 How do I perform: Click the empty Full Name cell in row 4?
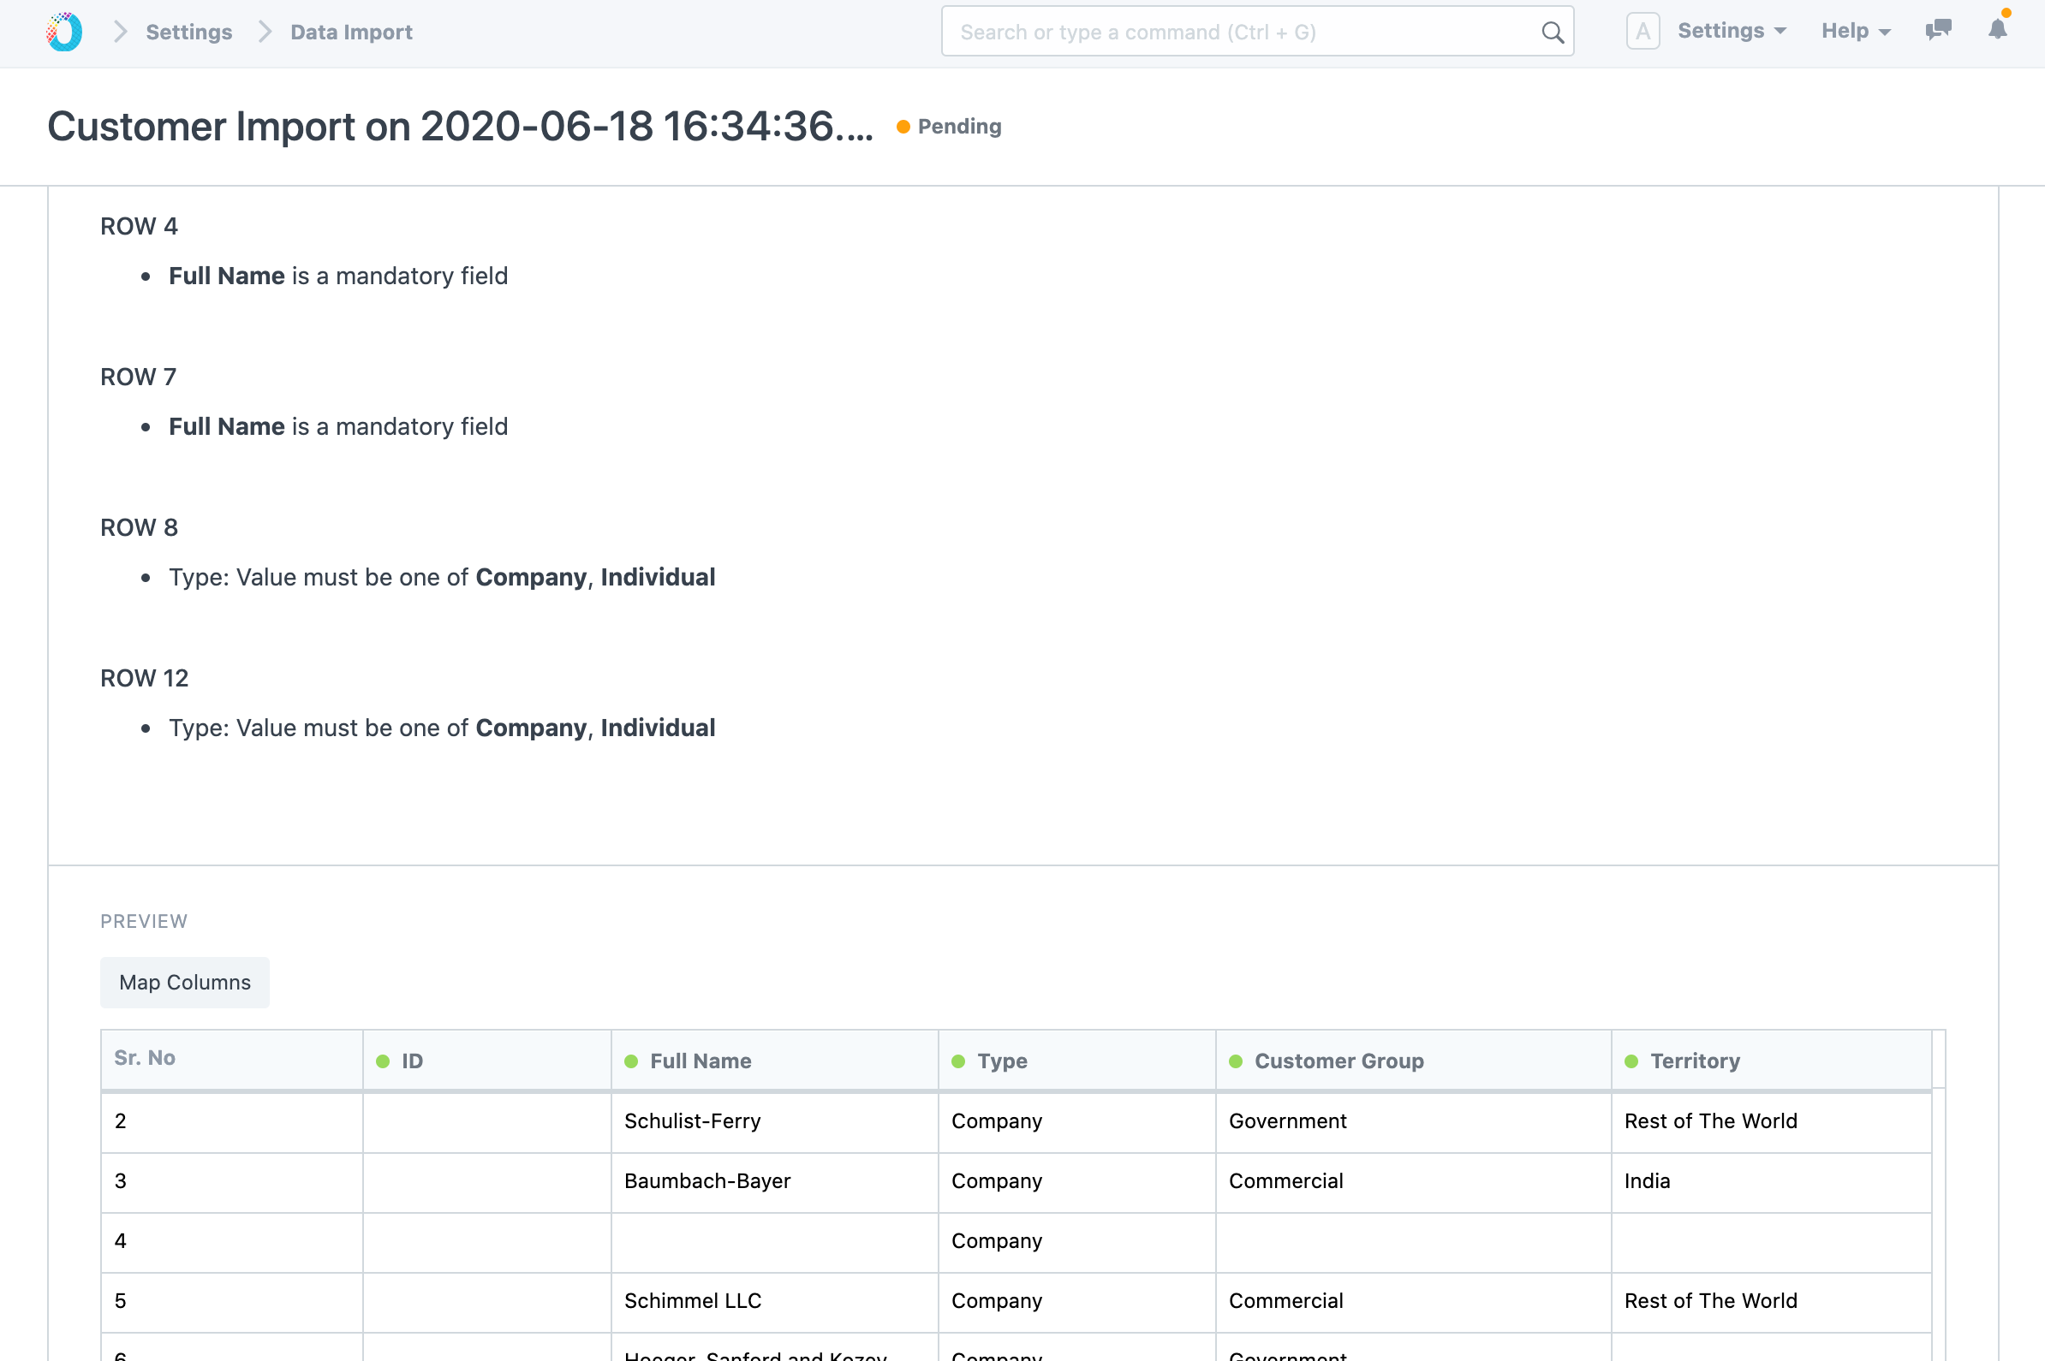(774, 1241)
